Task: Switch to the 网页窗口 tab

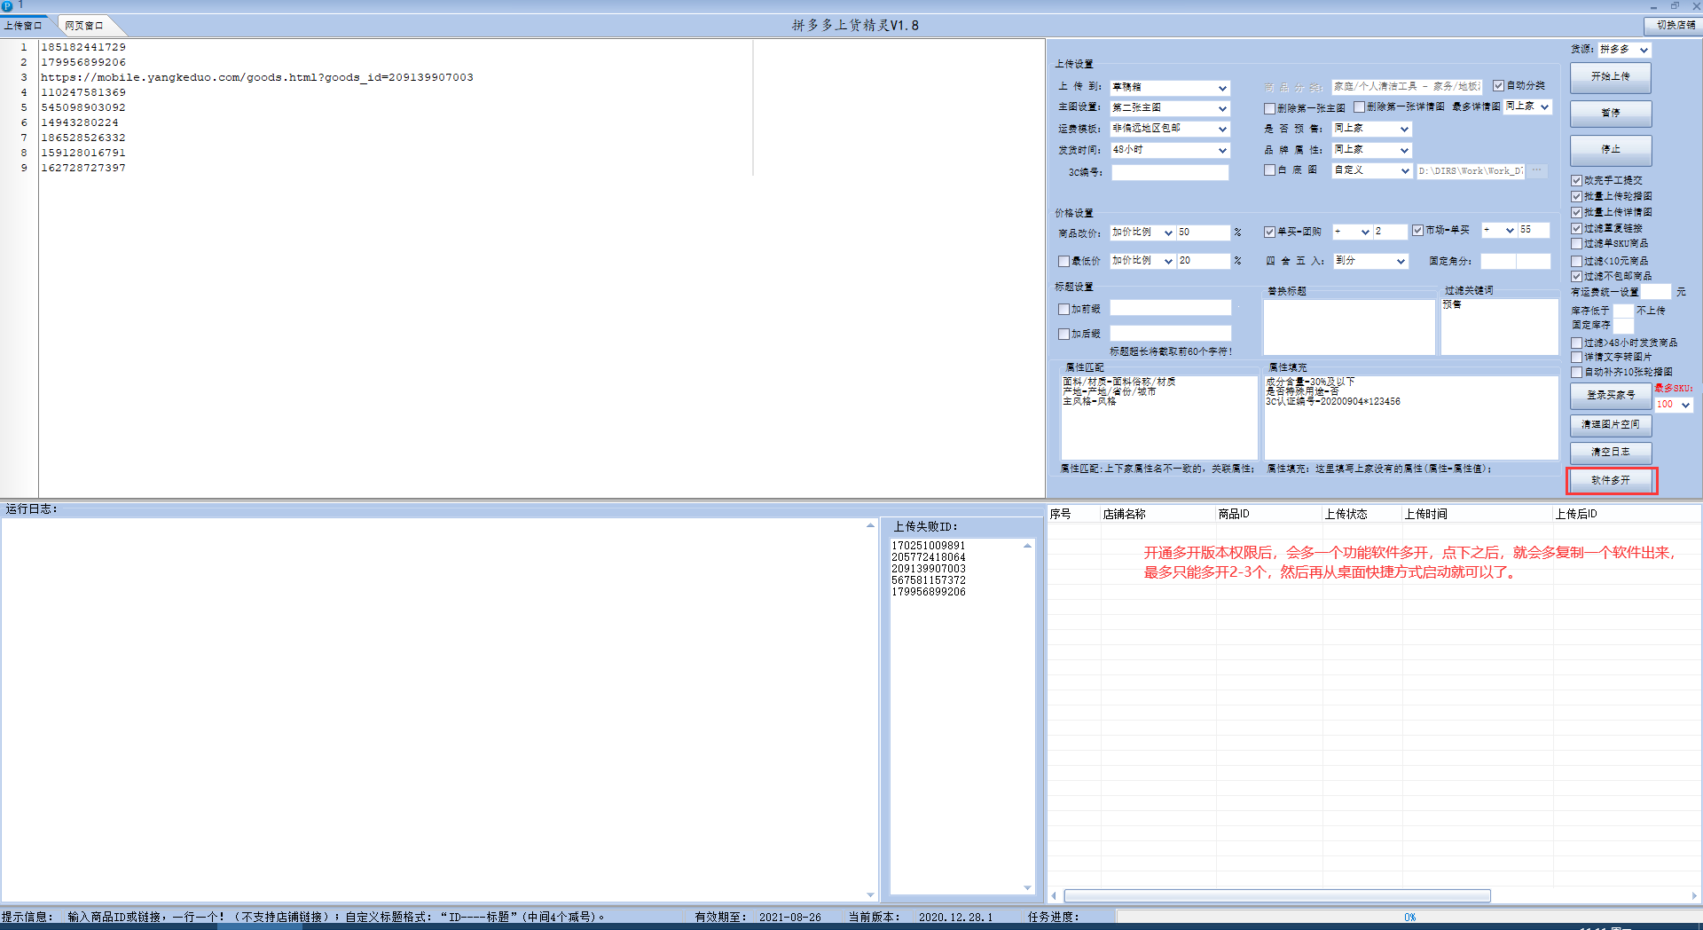Action: tap(84, 26)
